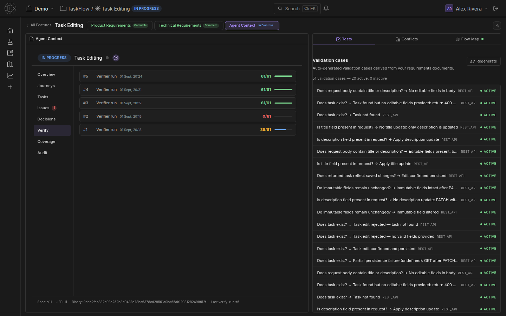Click the TaskFlow breadcrumb link
Viewport: 506px width, 316px height.
78,8
